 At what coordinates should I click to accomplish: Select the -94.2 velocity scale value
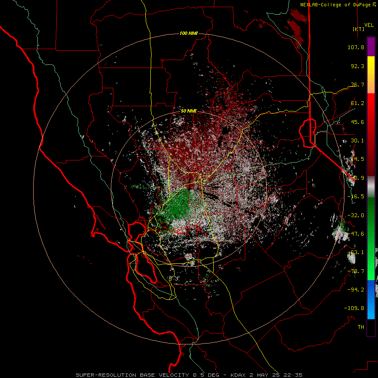click(356, 290)
